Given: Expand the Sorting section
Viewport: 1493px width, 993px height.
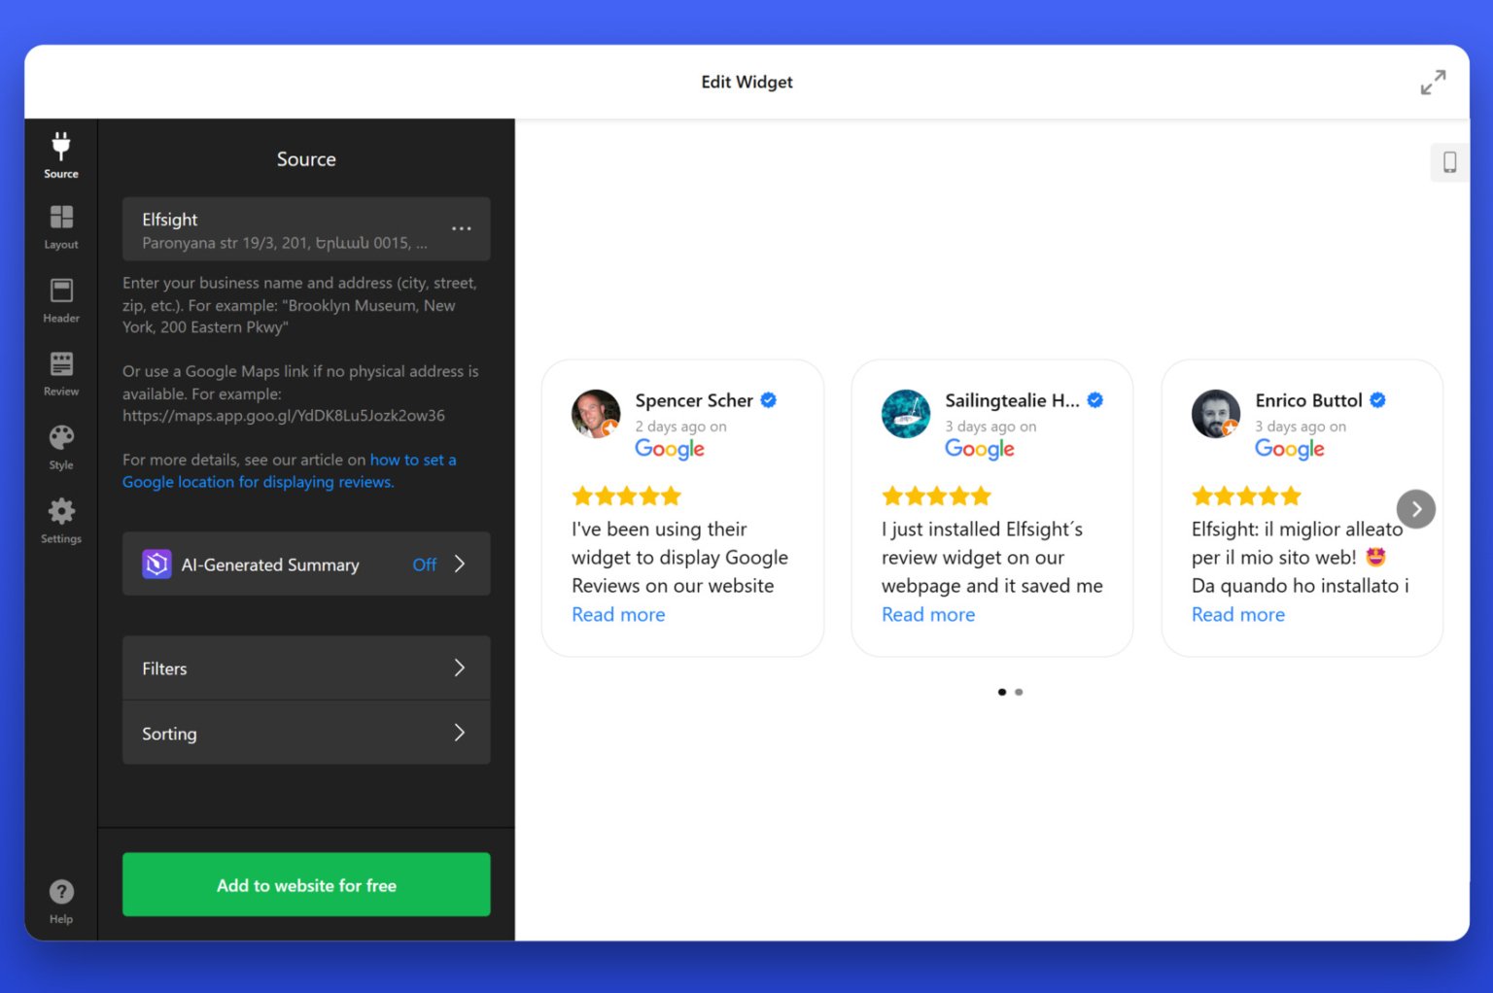Looking at the screenshot, I should point(305,733).
